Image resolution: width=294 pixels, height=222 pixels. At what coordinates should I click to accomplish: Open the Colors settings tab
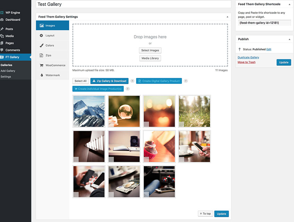[x=52, y=46]
